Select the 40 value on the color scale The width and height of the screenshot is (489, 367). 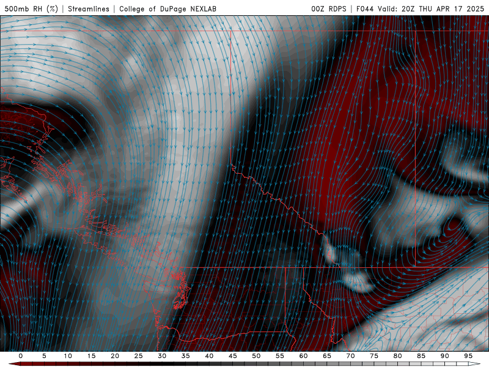[x=209, y=356]
